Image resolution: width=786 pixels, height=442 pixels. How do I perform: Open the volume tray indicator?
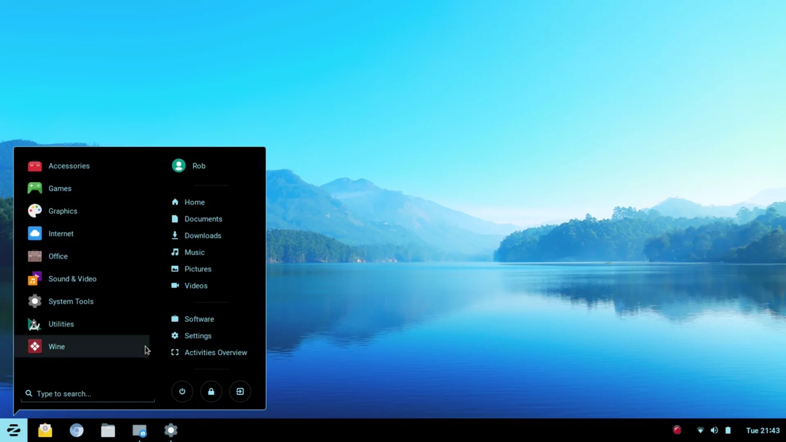[x=714, y=430]
